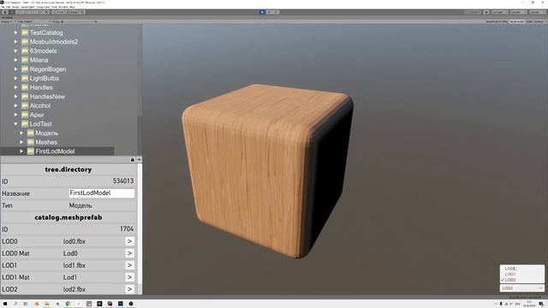Open Chrome from the taskbar
This screenshot has height=308, width=548.
coord(68,304)
